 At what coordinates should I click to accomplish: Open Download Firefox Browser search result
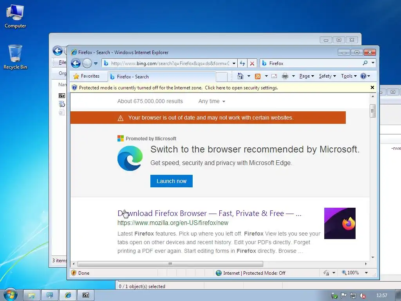click(x=210, y=213)
